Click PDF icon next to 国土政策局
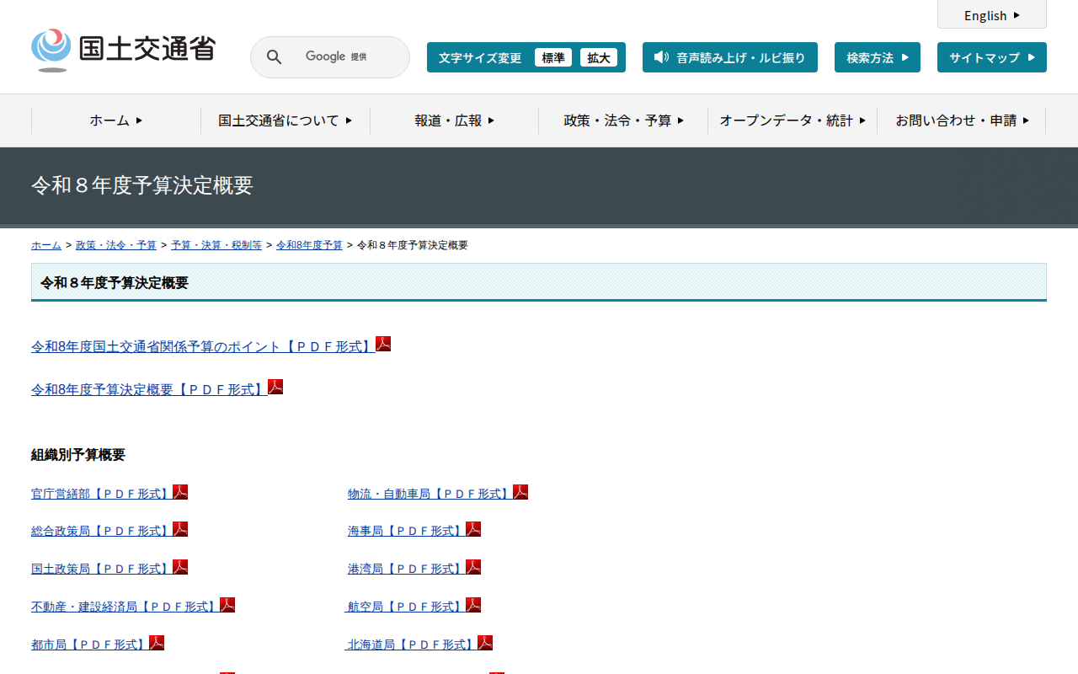 (x=180, y=567)
